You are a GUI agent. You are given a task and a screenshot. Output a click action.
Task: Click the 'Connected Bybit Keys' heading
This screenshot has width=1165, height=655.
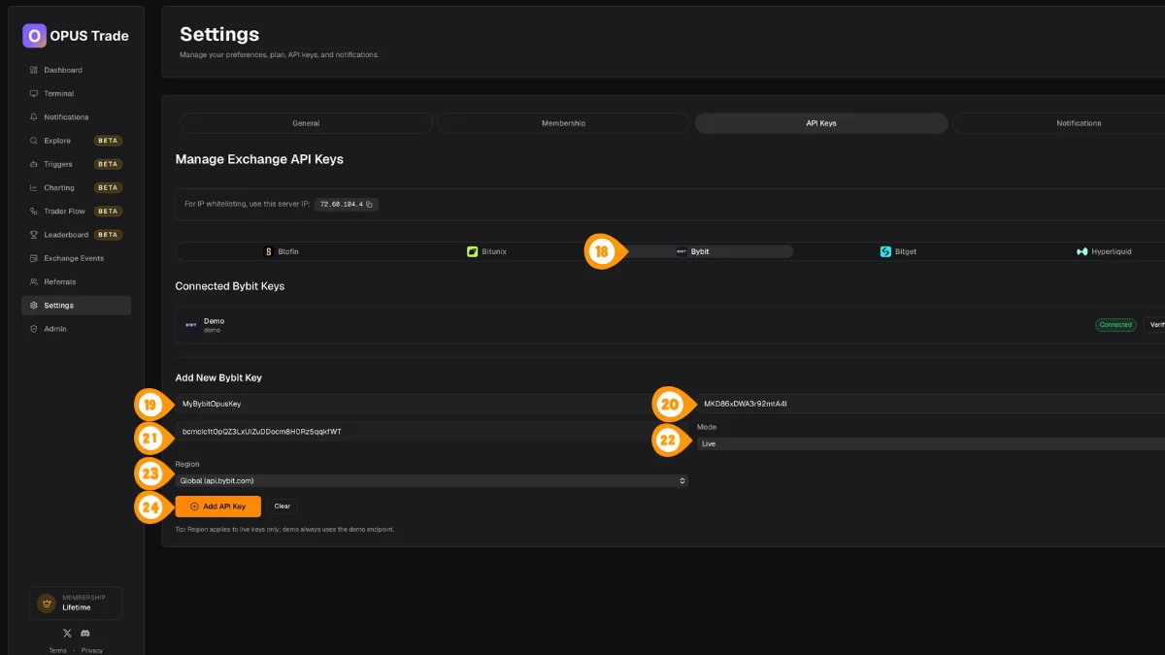[230, 286]
